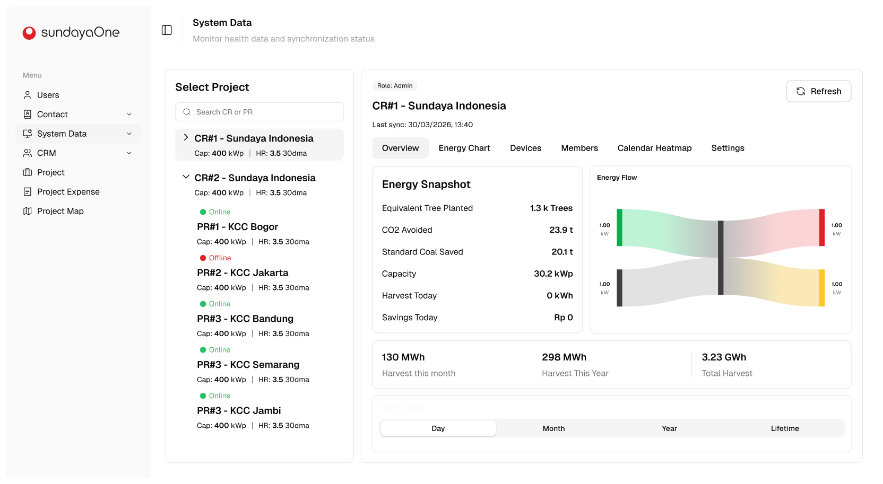Click the search magnifier icon
Image resolution: width=883 pixels, height=484 pixels.
click(x=187, y=112)
